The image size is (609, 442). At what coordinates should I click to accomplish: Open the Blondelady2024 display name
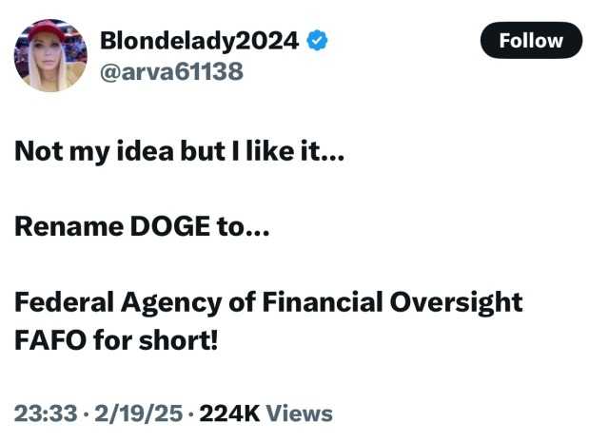(199, 41)
